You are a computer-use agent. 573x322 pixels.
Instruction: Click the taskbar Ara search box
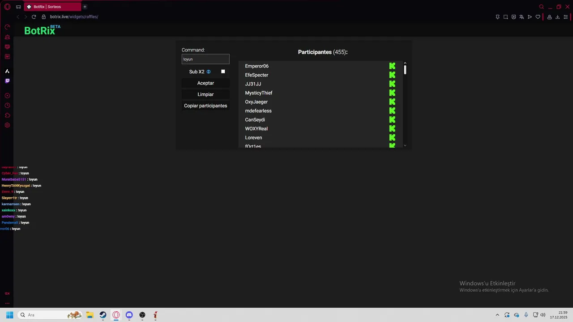50,315
